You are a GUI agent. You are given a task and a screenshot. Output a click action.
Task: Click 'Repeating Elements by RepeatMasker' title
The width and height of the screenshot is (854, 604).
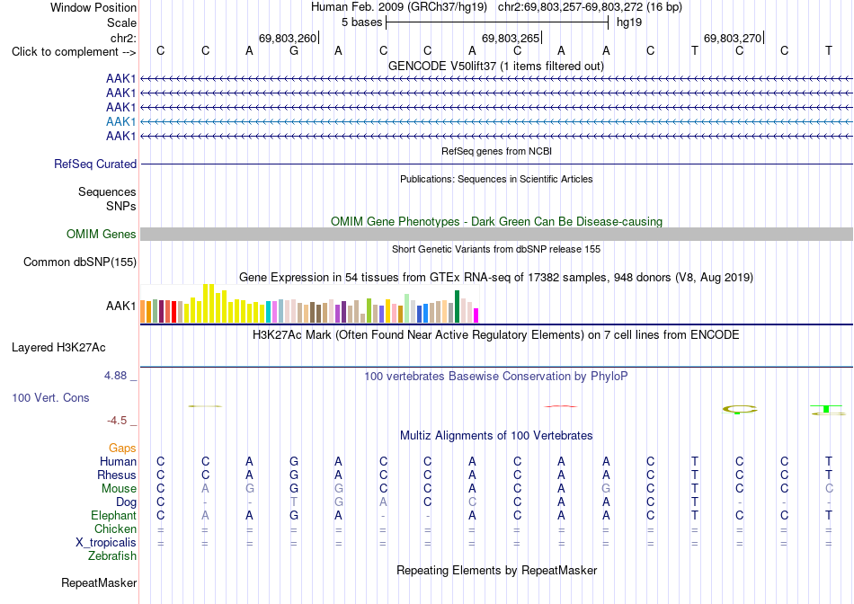pyautogui.click(x=496, y=570)
